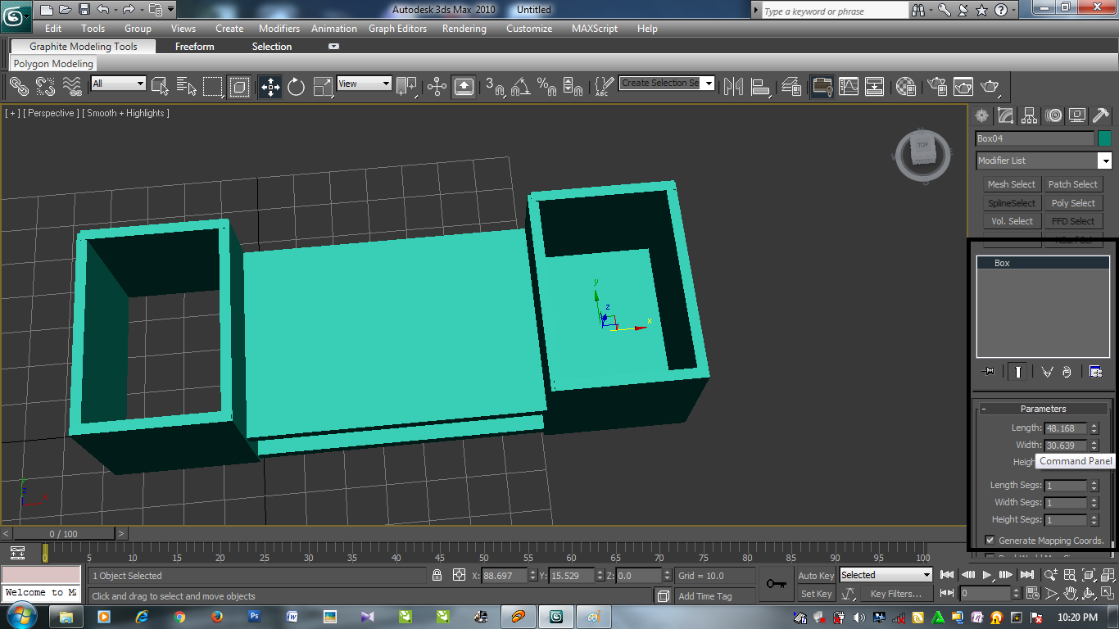Uncheck Generate Mapping Coords

(990, 541)
